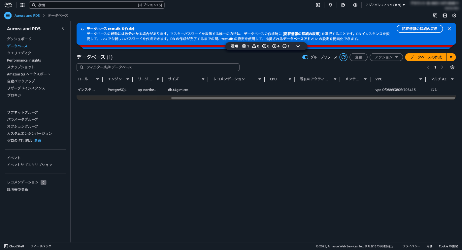Refresh the database list
The image size is (462, 250).
(344, 57)
